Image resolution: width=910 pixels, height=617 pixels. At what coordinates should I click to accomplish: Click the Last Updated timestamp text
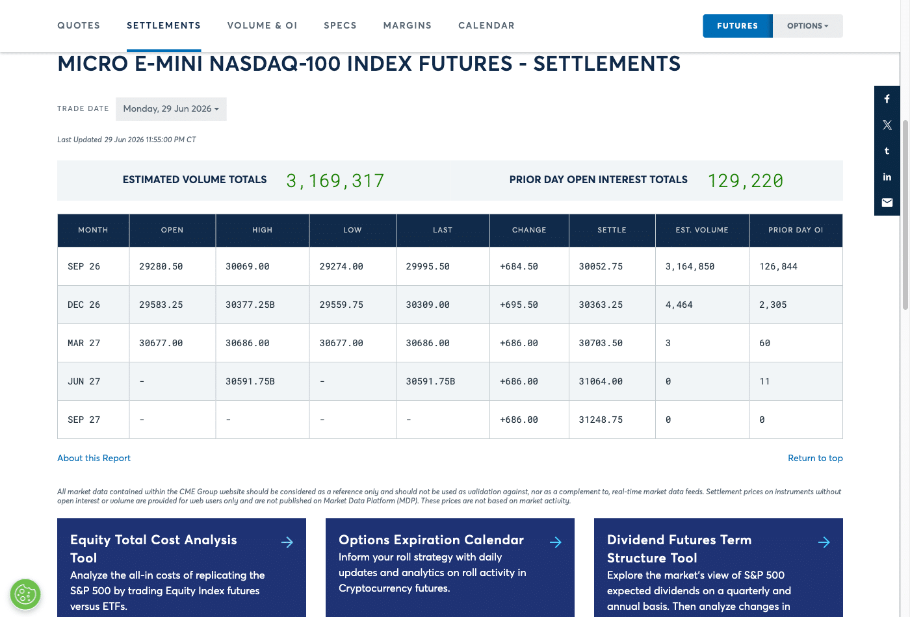click(x=127, y=140)
